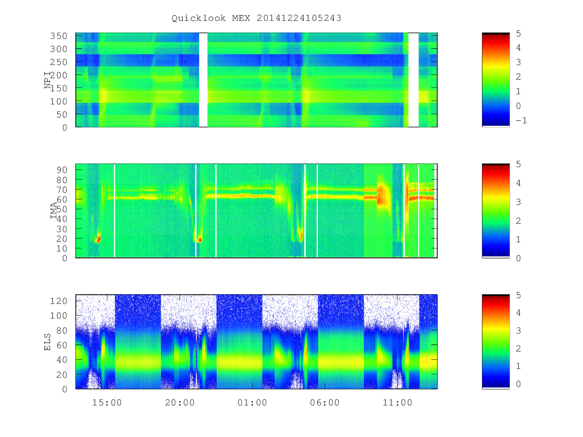Image resolution: width=583 pixels, height=437 pixels.
Task: Click the 5 label on ELS colorbar
Action: [518, 295]
